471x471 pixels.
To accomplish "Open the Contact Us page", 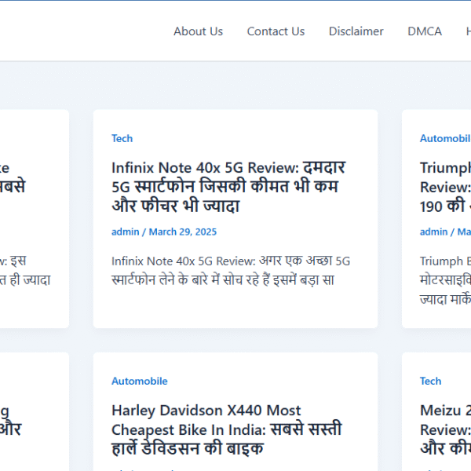I will (x=276, y=31).
